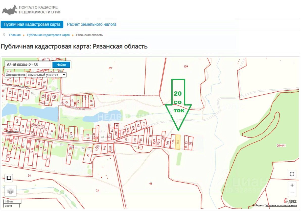Select parcel 2044/1 in the forest area
The image size is (301, 213).
click(281, 146)
